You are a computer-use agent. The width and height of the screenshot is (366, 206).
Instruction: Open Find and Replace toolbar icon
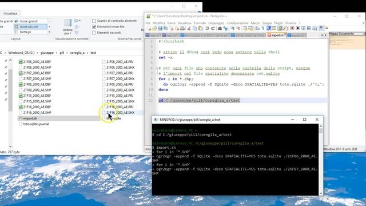click(x=225, y=29)
